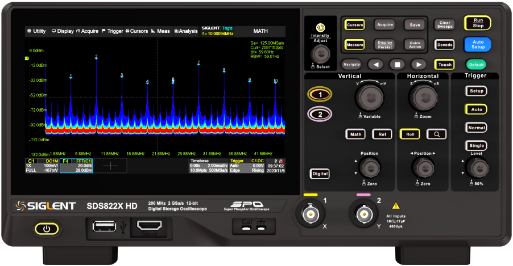Click the navigate backward arrow button
The height and width of the screenshot is (266, 513).
(x=375, y=64)
